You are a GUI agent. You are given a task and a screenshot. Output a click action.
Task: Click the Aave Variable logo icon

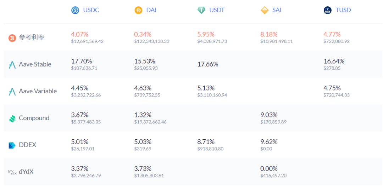coord(12,92)
